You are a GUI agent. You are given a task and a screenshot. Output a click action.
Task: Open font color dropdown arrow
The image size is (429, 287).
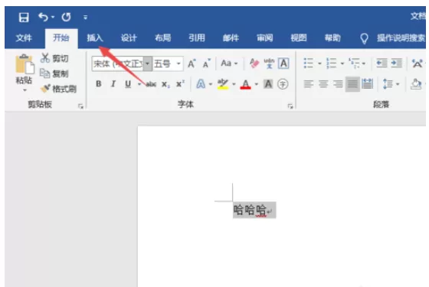click(257, 84)
